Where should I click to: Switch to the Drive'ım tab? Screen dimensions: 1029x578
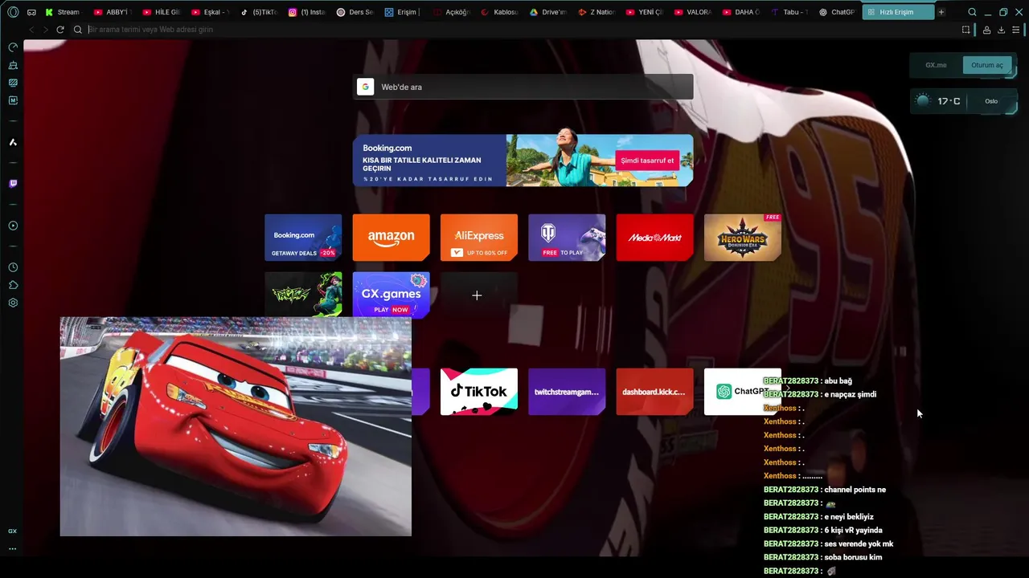tap(548, 12)
